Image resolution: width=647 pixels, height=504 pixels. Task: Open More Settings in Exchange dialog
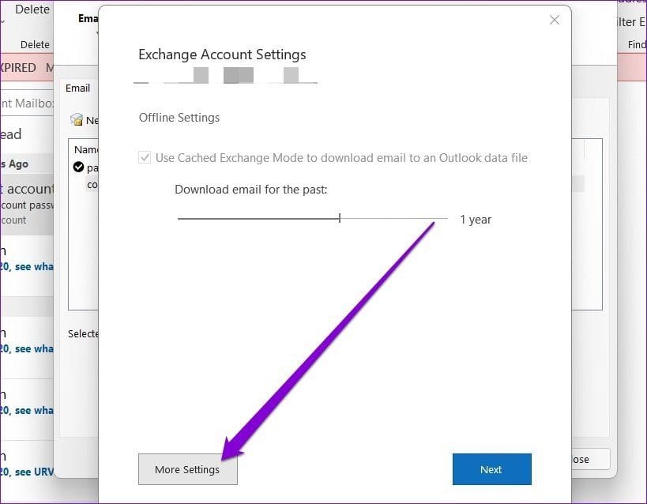click(188, 469)
